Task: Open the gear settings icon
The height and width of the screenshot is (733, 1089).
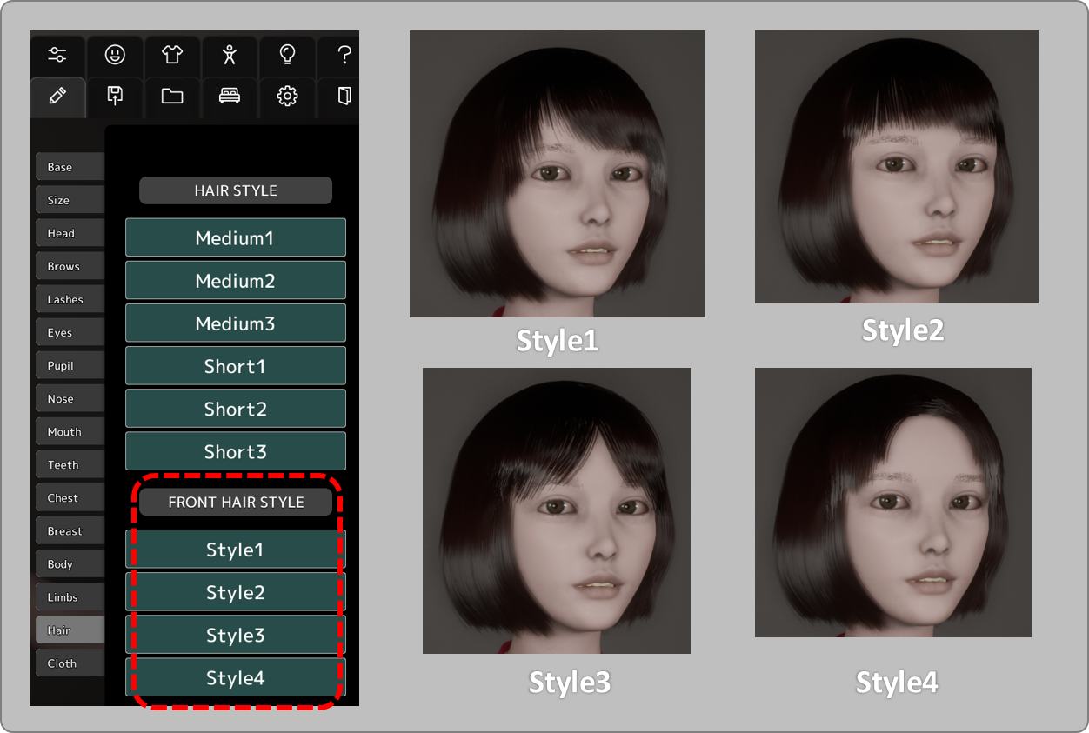Action: coord(287,97)
